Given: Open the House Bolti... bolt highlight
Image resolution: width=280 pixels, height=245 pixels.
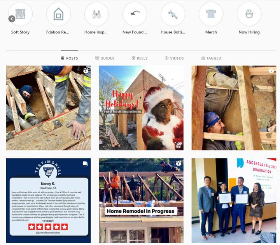Looking at the screenshot, I should pyautogui.click(x=173, y=14).
